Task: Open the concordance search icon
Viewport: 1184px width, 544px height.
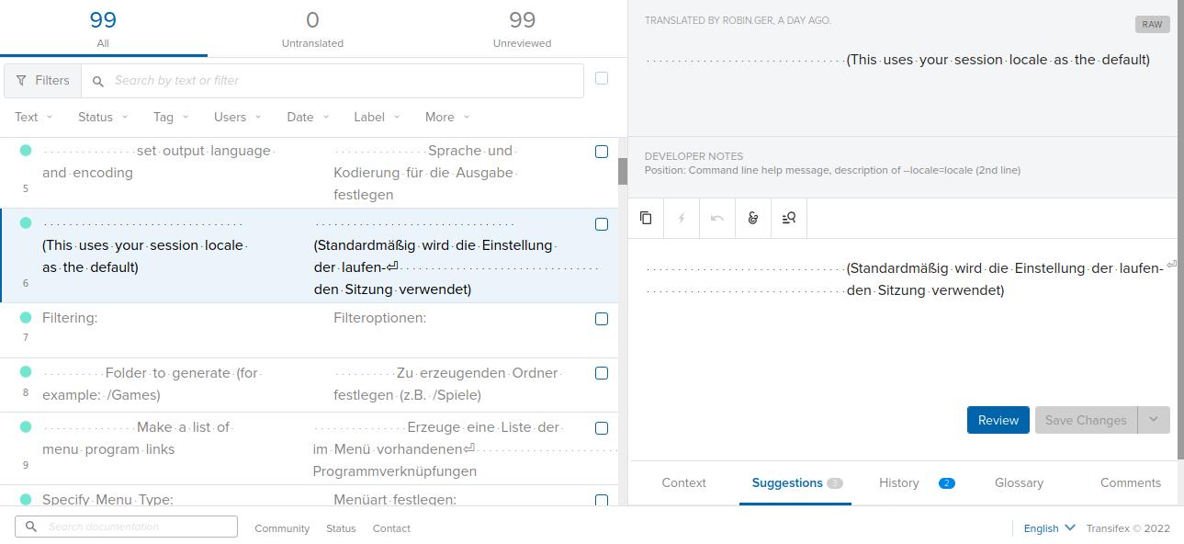Action: point(789,218)
